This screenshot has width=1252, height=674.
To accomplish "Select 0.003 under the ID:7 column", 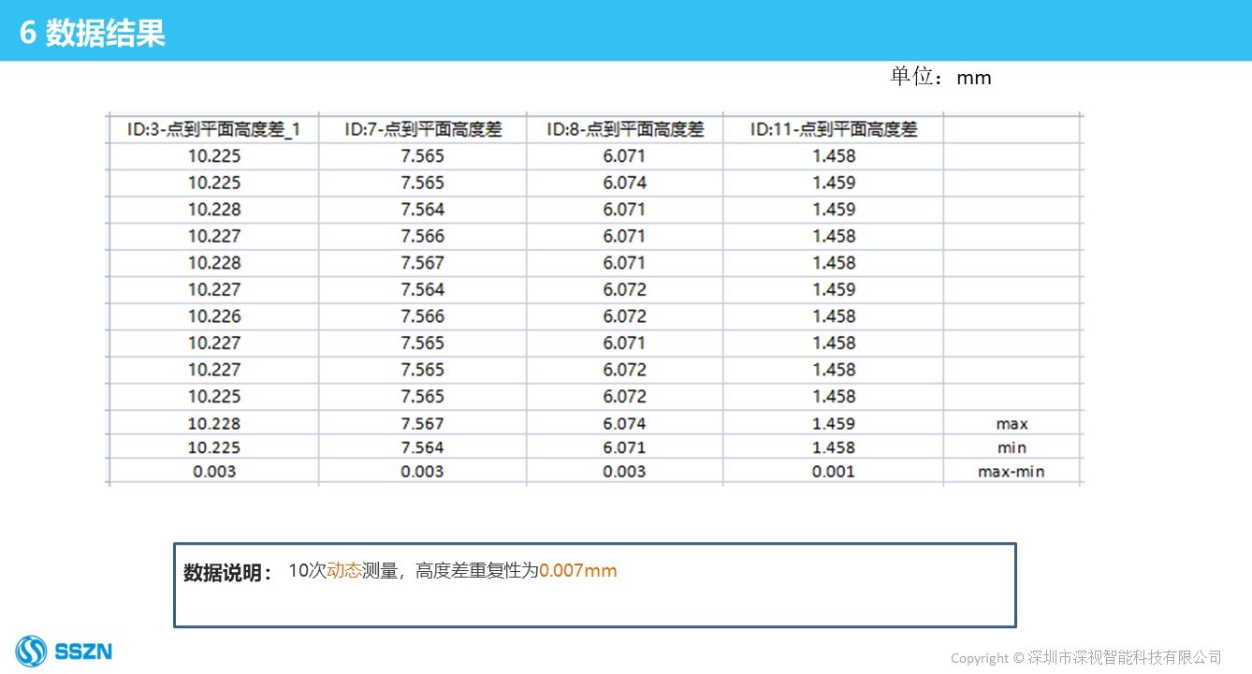I will coord(423,472).
